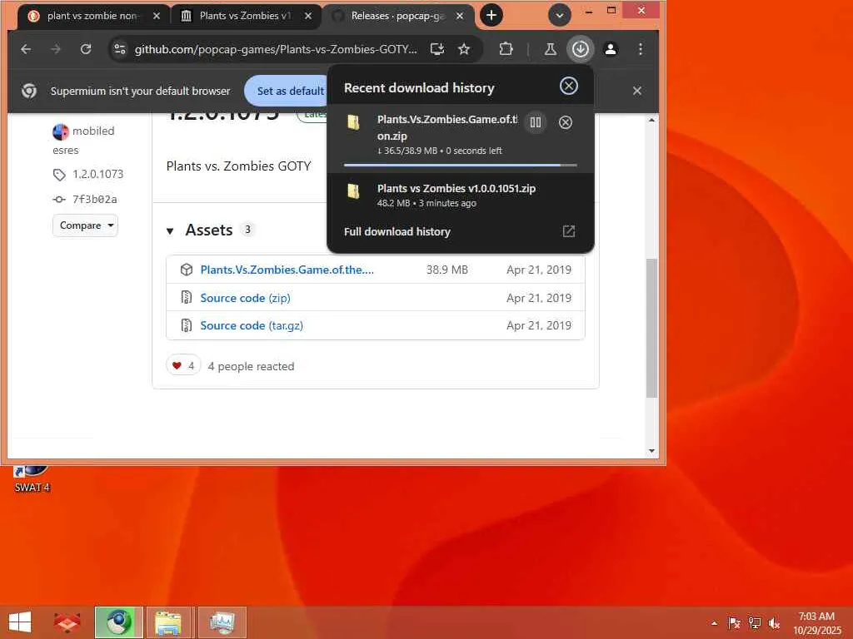Viewport: 853px width, 639px height.
Task: Download Plants.Vs.Zombies.Game.of.the... asset
Action: point(287,270)
